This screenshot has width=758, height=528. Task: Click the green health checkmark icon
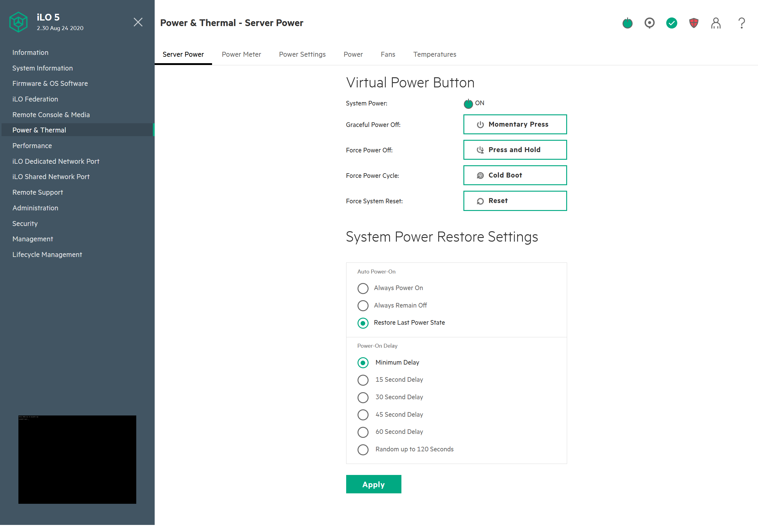pos(671,23)
